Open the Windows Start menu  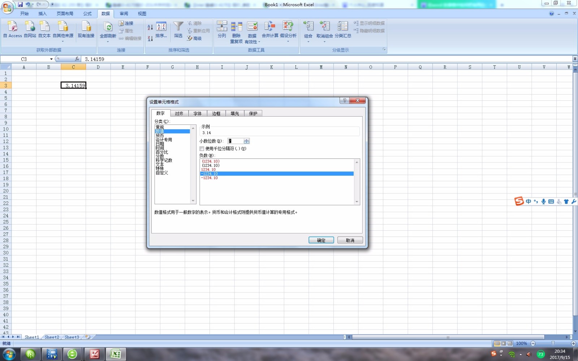(x=9, y=354)
